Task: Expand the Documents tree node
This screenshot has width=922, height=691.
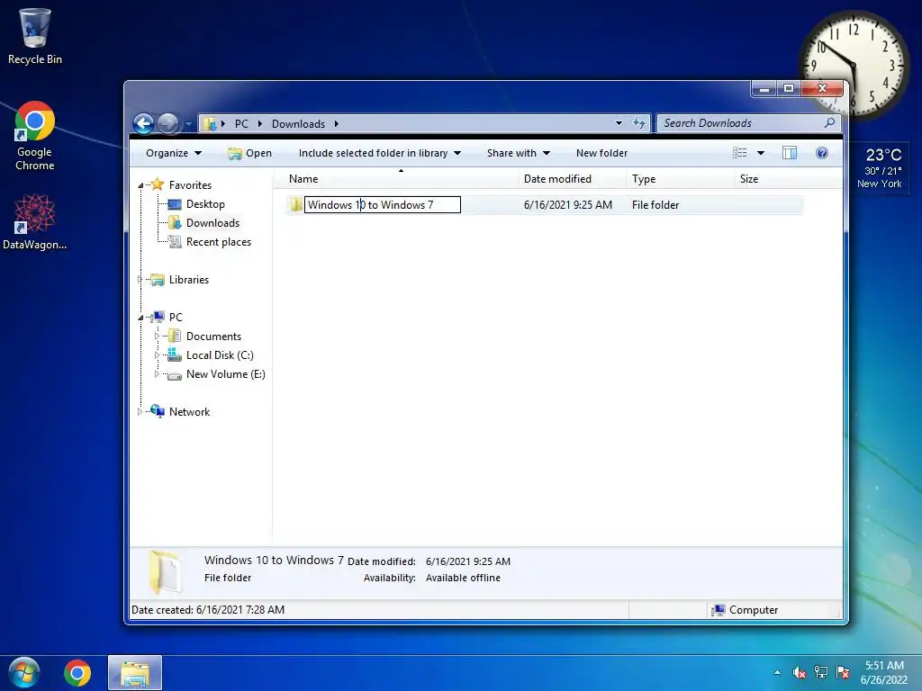Action: click(157, 337)
